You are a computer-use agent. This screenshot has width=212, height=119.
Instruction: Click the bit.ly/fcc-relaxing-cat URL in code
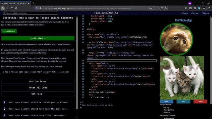pos(109,45)
